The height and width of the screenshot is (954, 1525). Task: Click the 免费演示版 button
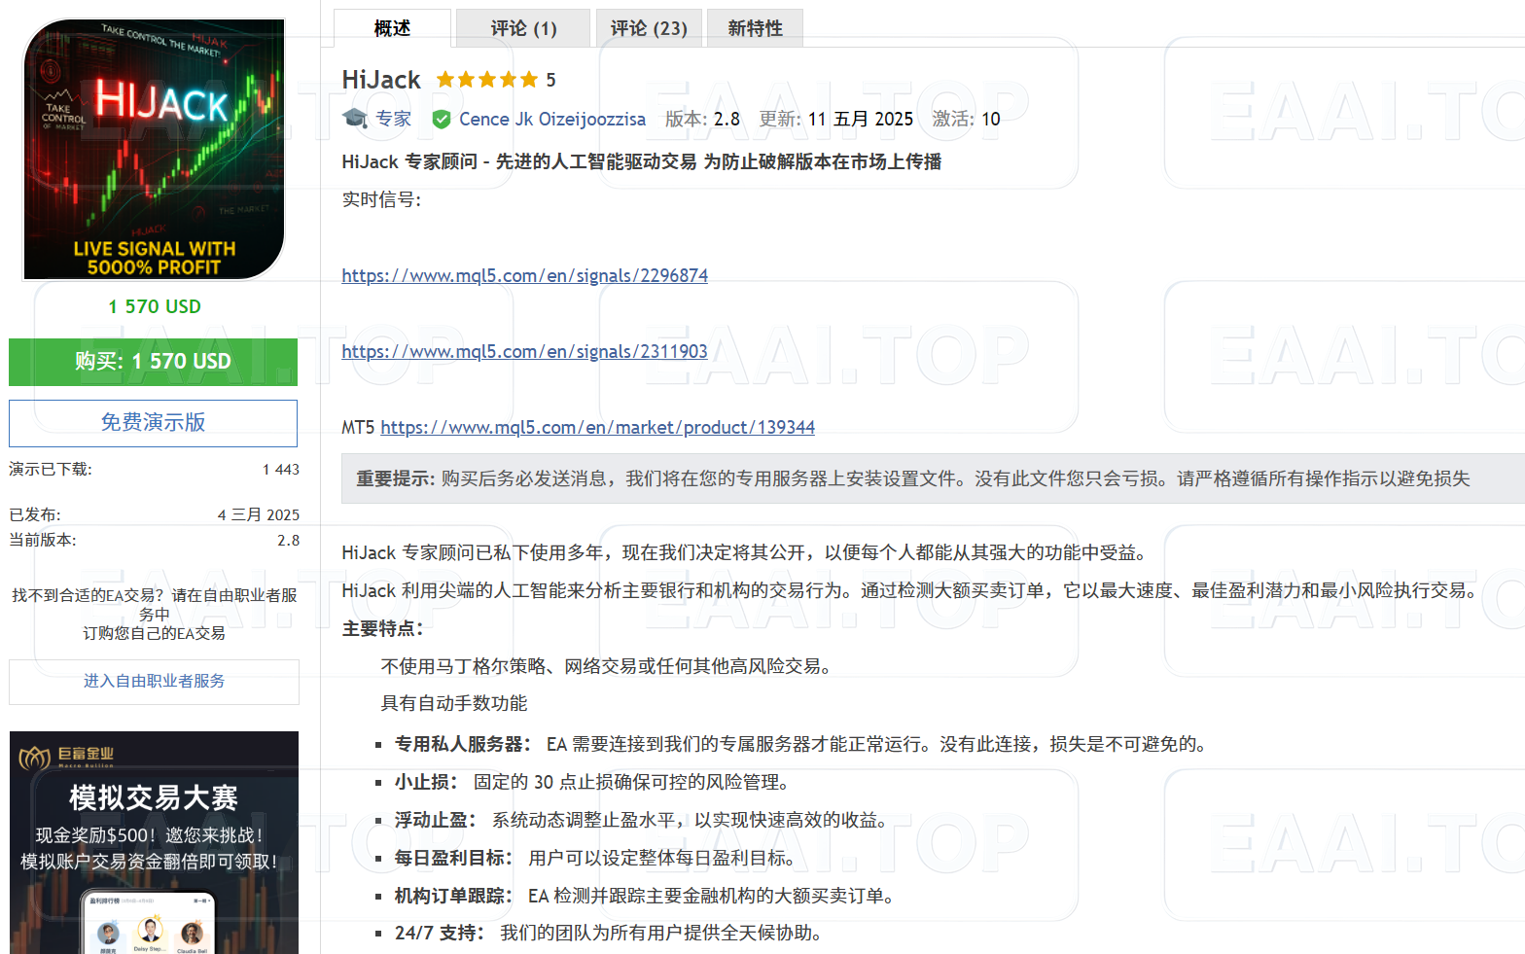(x=153, y=423)
